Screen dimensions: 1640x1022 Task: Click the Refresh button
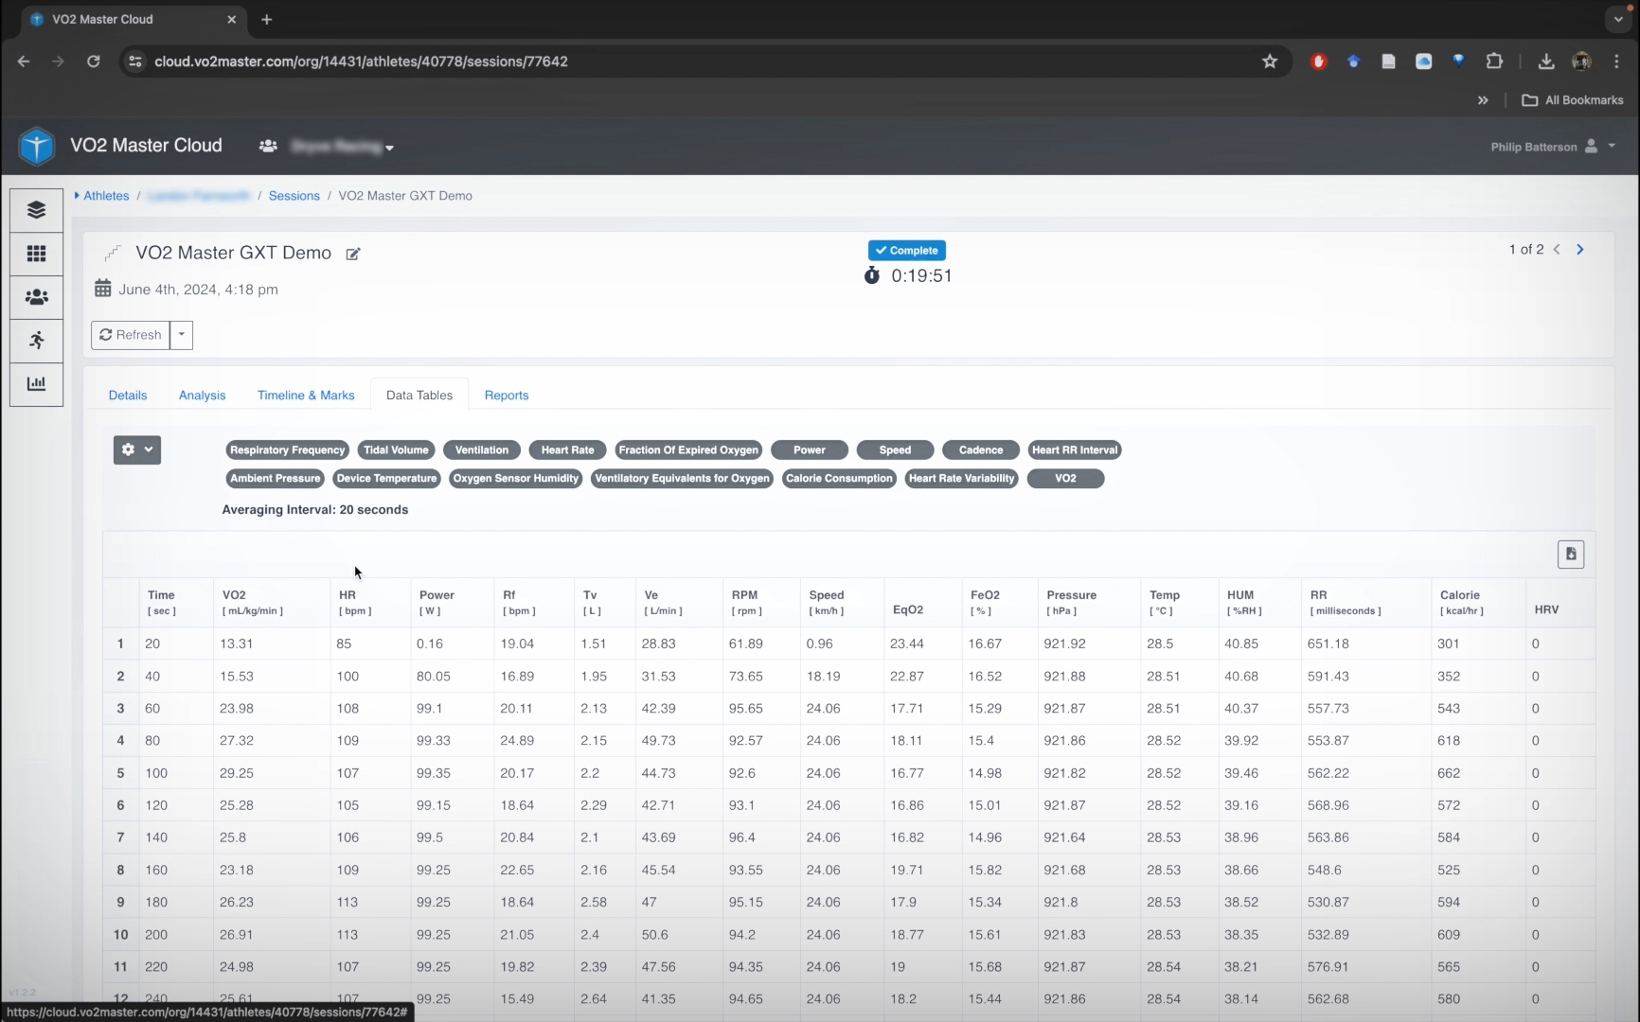tap(131, 335)
